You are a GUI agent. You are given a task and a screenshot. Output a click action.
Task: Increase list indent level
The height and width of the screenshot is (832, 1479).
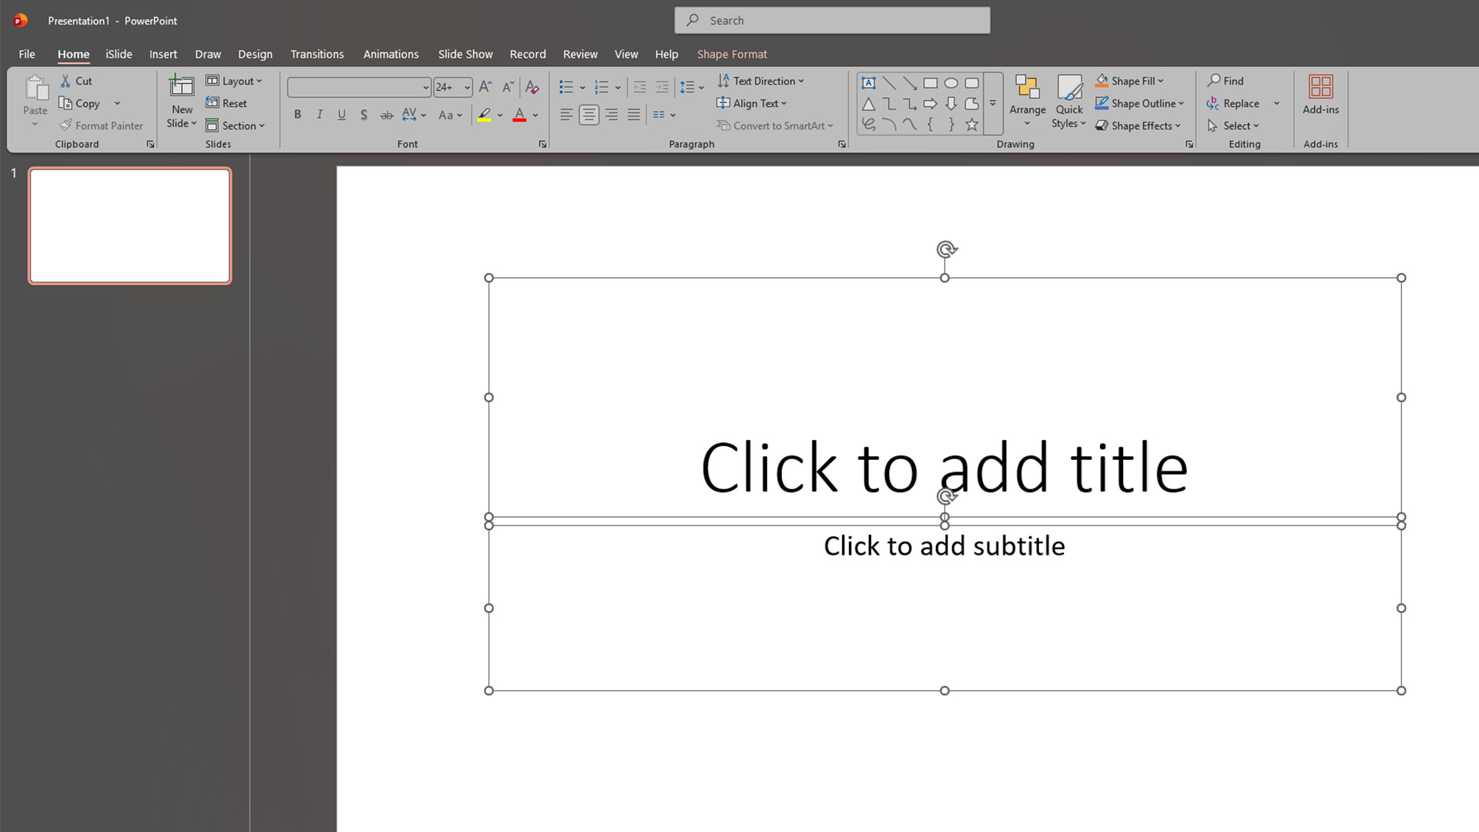662,87
